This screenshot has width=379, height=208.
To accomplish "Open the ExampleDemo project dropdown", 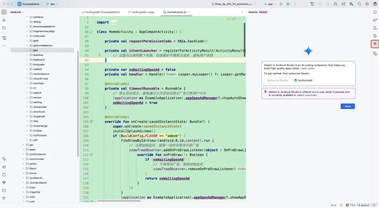I will coord(30,4).
